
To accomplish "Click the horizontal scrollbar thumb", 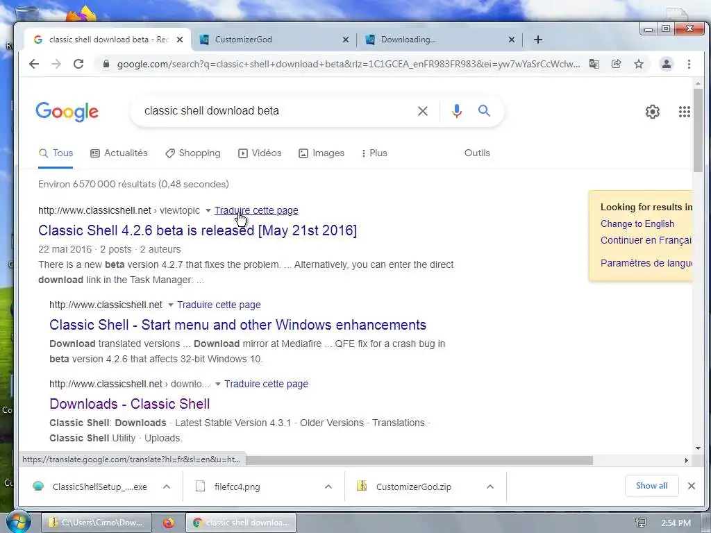I will (x=419, y=461).
